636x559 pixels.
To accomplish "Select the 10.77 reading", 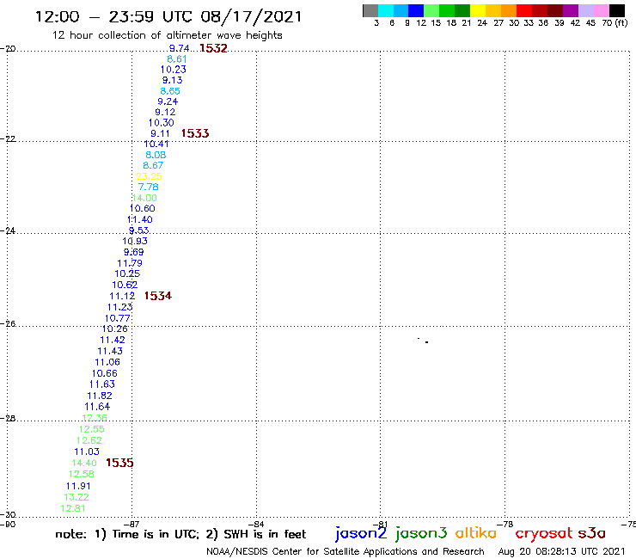I will [118, 318].
